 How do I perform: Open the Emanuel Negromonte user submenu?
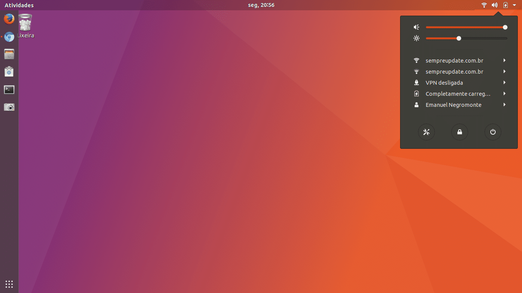tap(460, 105)
